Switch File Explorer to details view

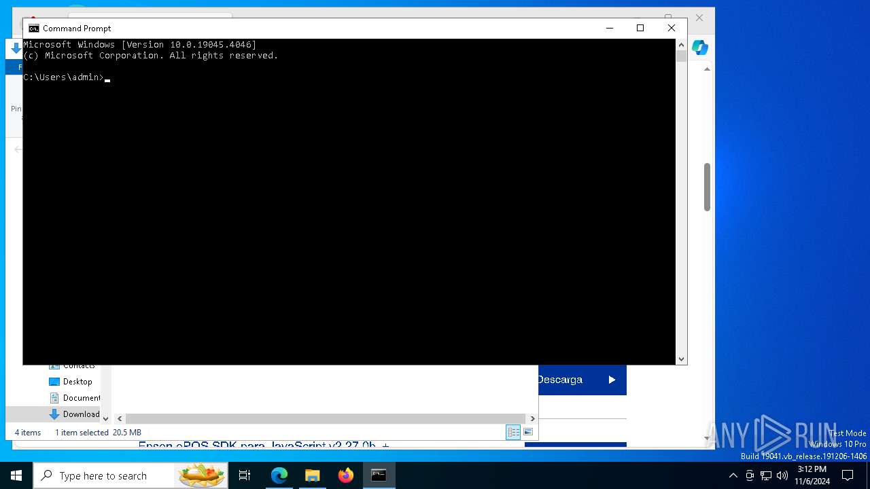513,432
